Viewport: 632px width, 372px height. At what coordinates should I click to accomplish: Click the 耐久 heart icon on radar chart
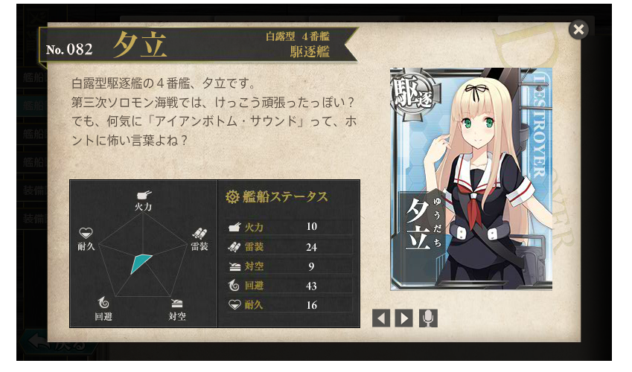point(86,233)
